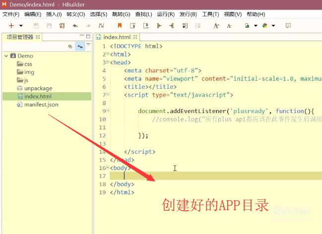The image size is (322, 234).
Task: Open the 工具(T) menu
Action: point(210,14)
